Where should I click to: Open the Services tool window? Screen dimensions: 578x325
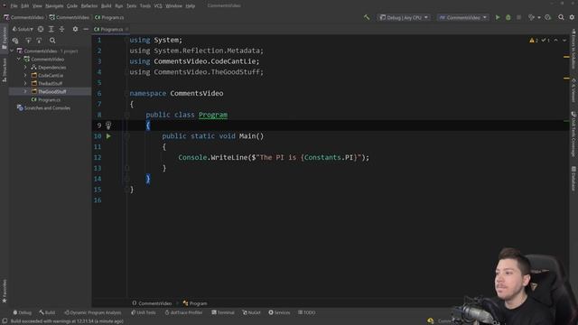pos(279,312)
